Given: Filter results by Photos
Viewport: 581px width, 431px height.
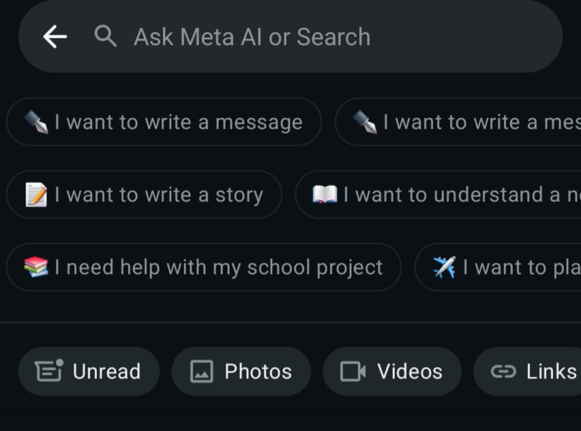Looking at the screenshot, I should [241, 371].
